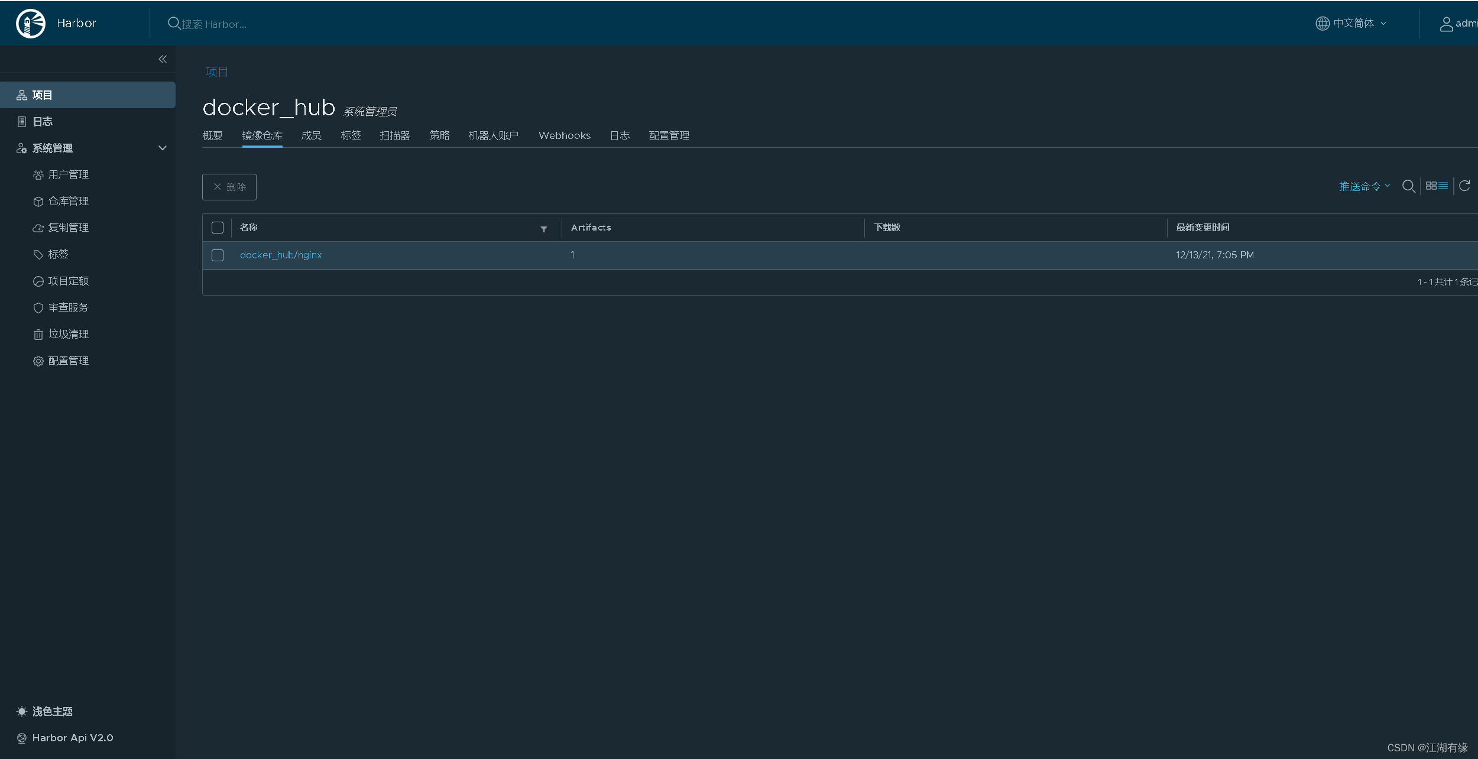Click the Harbor lighthouse logo
Screen dimensions: 1478x759
coord(30,24)
